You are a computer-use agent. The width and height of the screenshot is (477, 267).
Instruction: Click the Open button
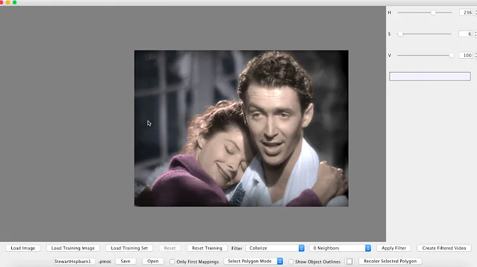(x=153, y=261)
